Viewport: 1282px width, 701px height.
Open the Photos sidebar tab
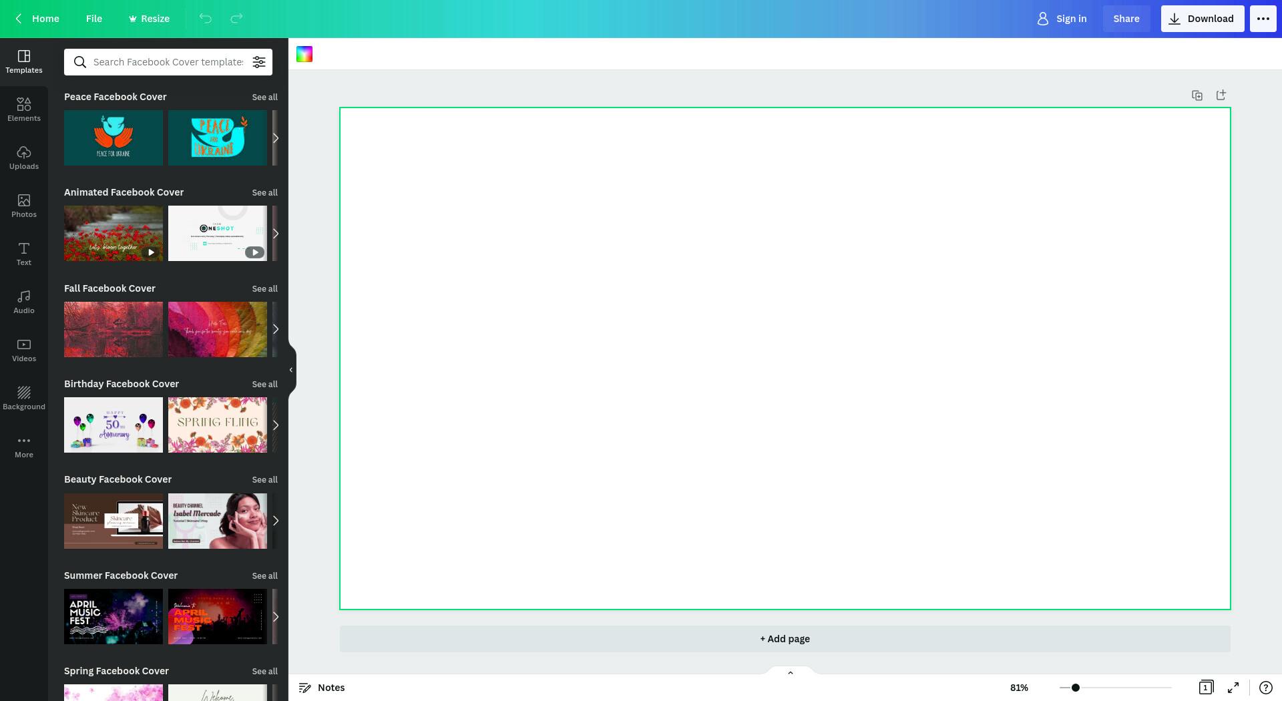tap(24, 206)
